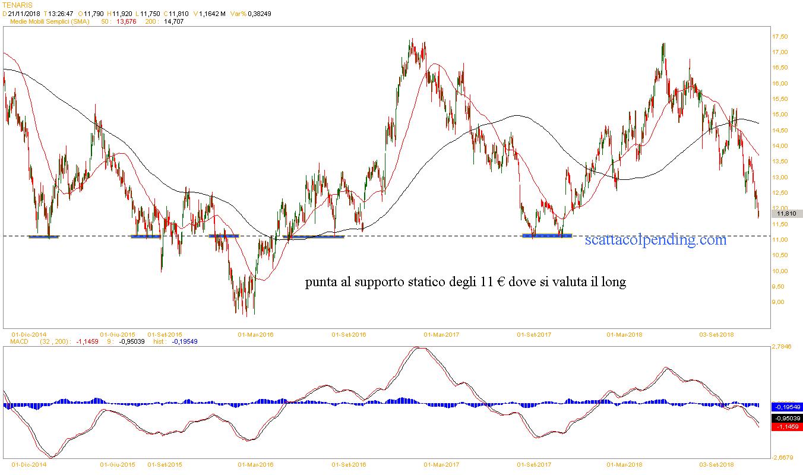Select the MACD upper scale value 2,7846
The image size is (803, 475).
[x=782, y=346]
